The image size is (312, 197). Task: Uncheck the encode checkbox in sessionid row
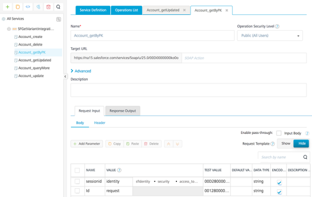(279, 183)
